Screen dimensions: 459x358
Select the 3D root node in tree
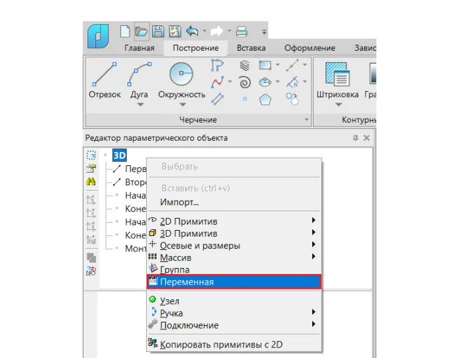coord(119,155)
